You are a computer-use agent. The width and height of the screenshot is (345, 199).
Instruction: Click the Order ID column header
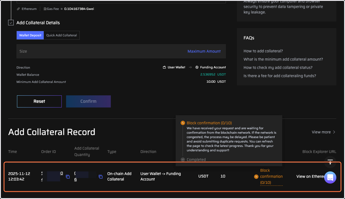coord(48,152)
